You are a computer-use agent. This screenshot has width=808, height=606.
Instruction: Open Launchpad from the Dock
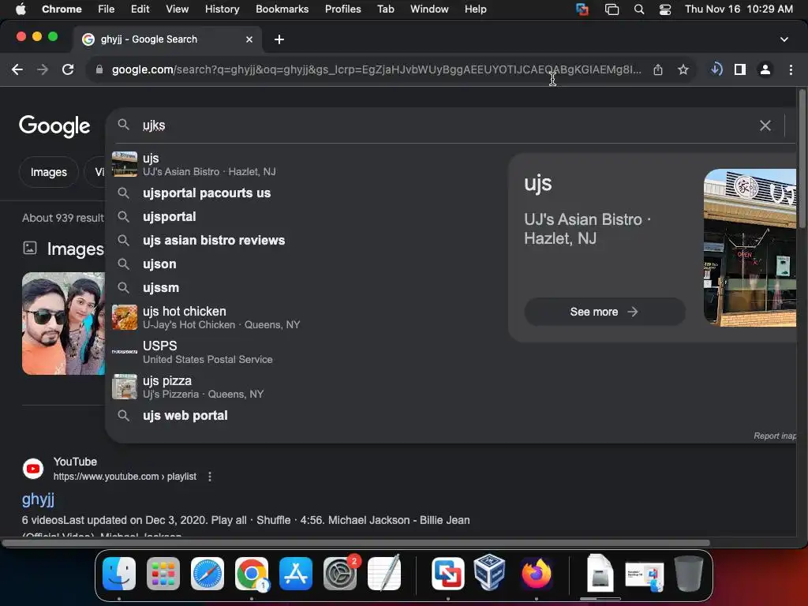point(163,574)
